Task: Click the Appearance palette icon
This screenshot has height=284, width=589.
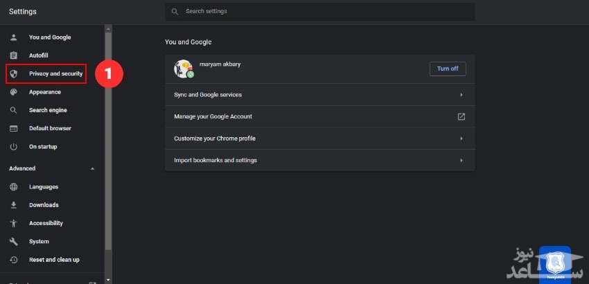Action: point(13,92)
